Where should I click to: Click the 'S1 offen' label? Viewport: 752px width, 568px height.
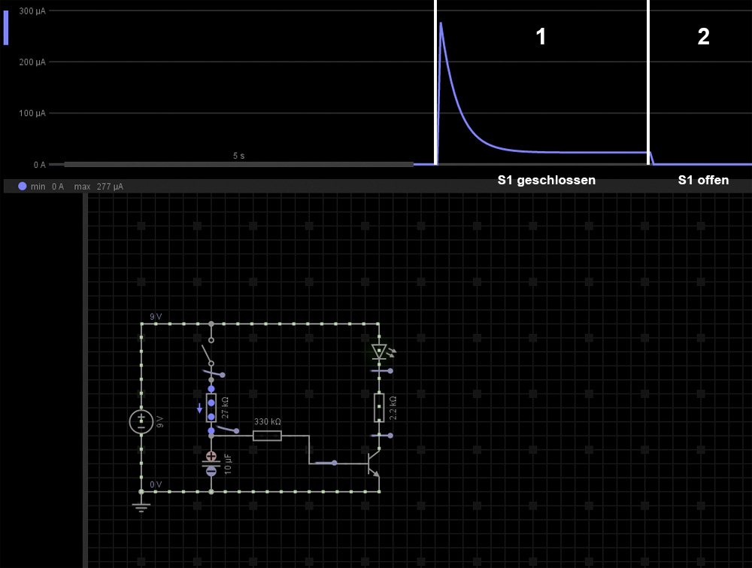click(x=703, y=181)
